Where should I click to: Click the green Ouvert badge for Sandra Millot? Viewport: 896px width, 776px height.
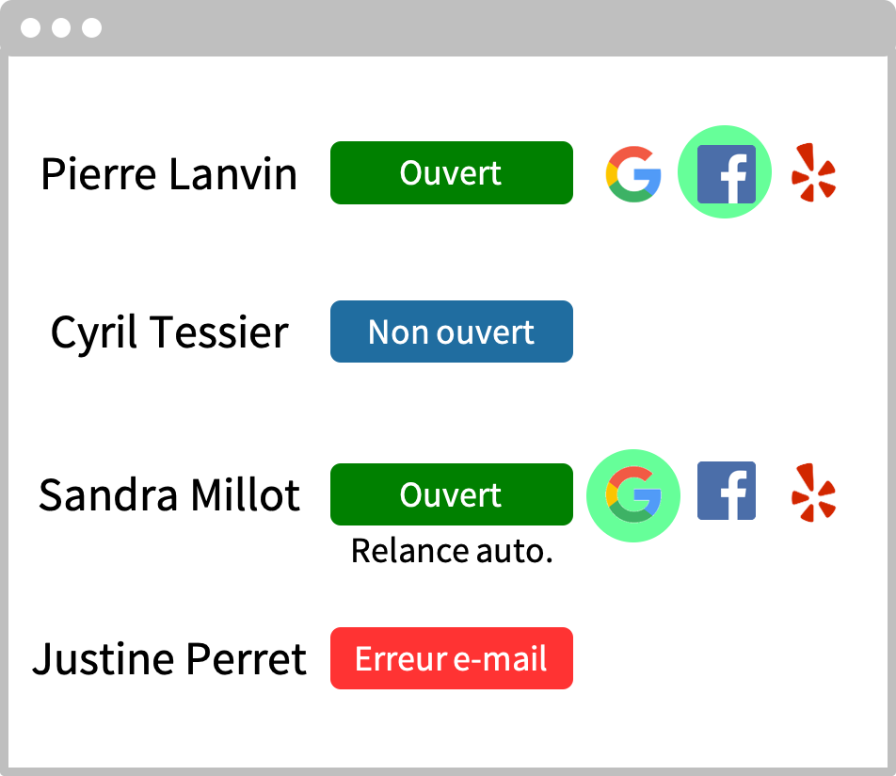pos(452,494)
